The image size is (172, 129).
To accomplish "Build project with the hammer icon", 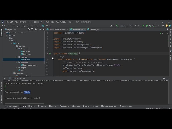I will click(117, 26).
